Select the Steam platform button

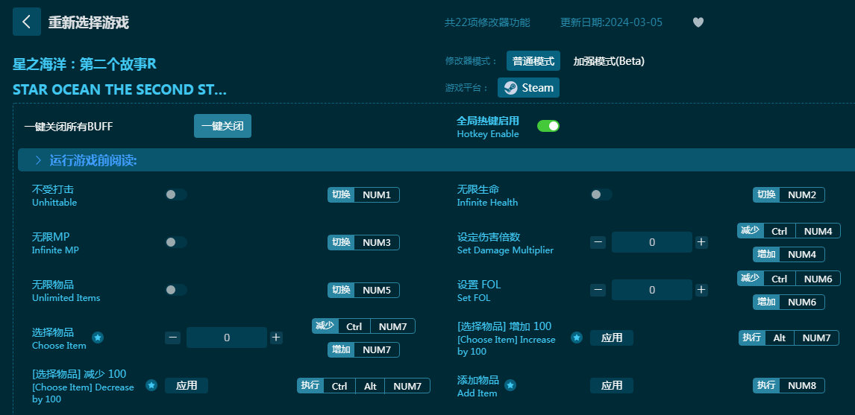(x=528, y=88)
